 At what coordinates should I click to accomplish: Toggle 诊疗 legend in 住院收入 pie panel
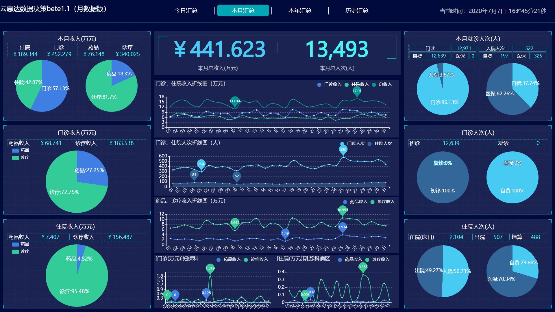21,252
